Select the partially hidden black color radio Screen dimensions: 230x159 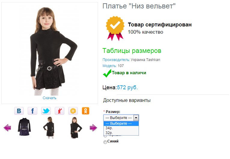(105, 136)
